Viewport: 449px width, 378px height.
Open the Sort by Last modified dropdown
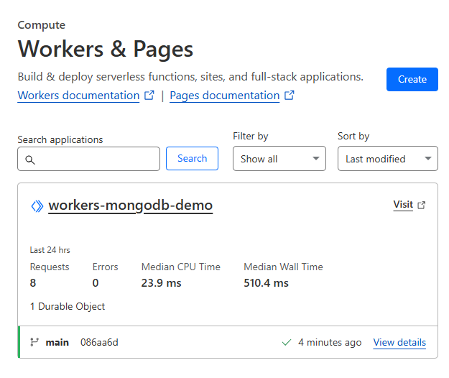tap(387, 159)
